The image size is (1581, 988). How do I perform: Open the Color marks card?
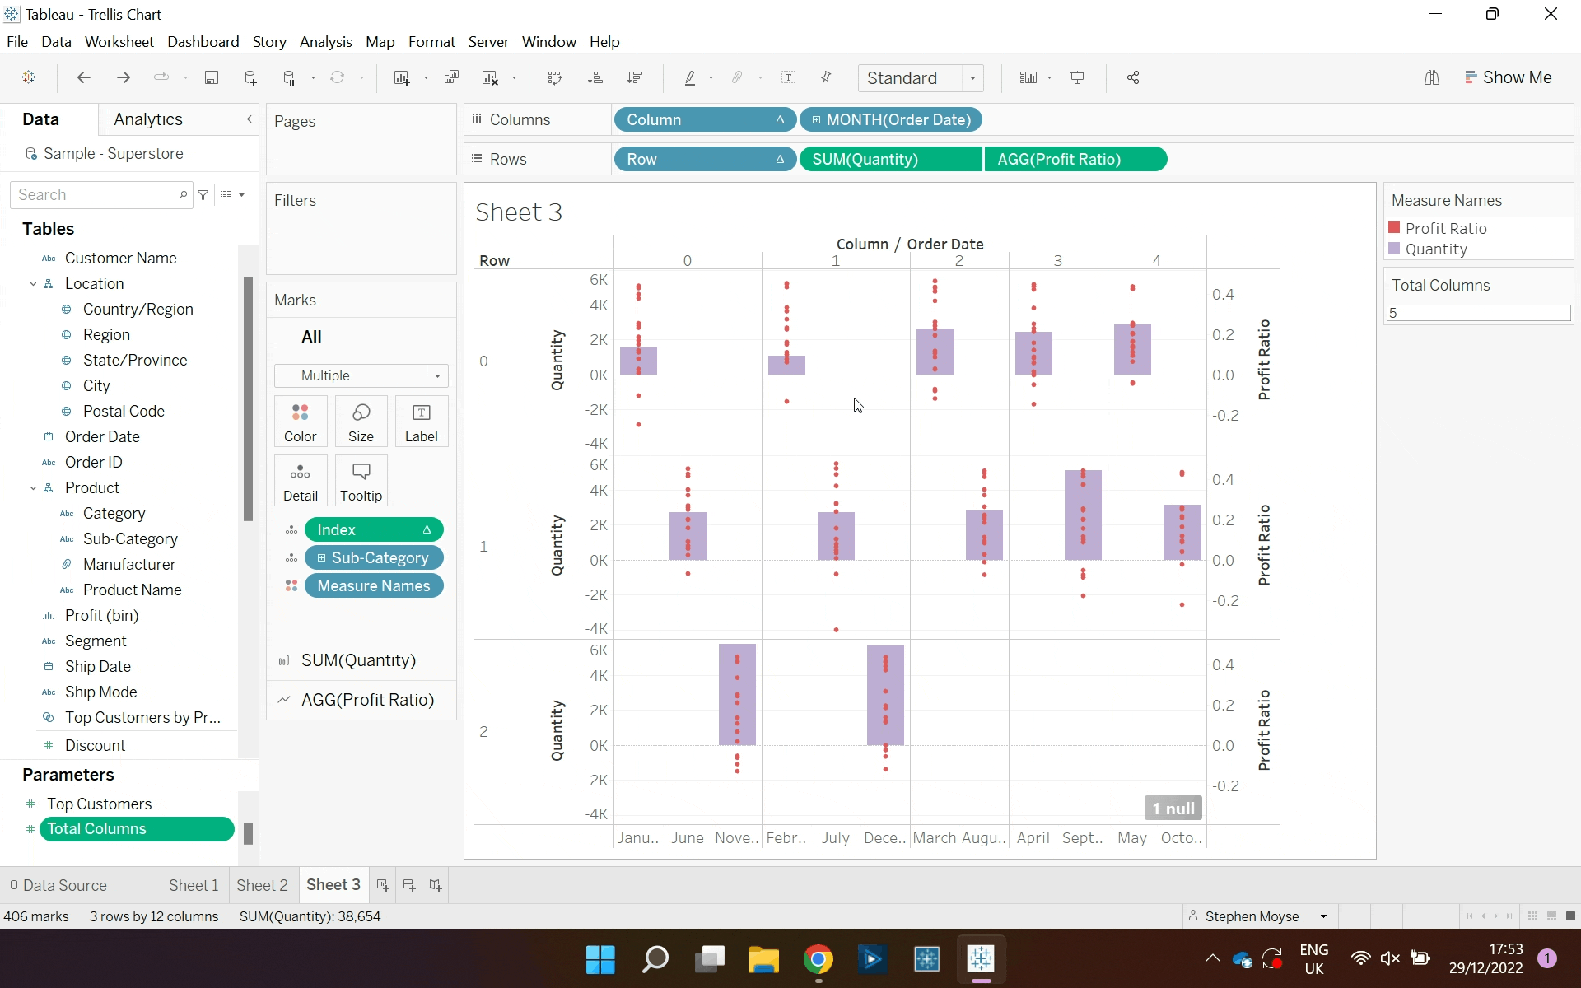coord(301,421)
